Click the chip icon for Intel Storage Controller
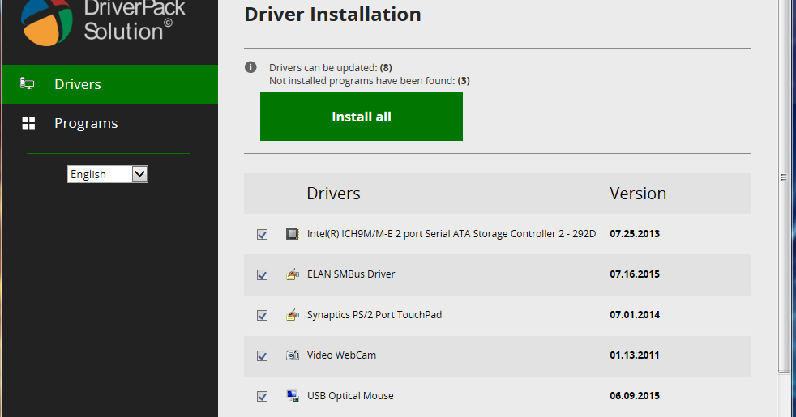 tap(292, 234)
